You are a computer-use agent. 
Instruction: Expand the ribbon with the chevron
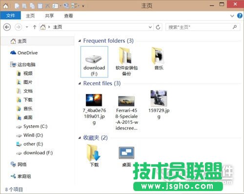pyautogui.click(x=232, y=16)
